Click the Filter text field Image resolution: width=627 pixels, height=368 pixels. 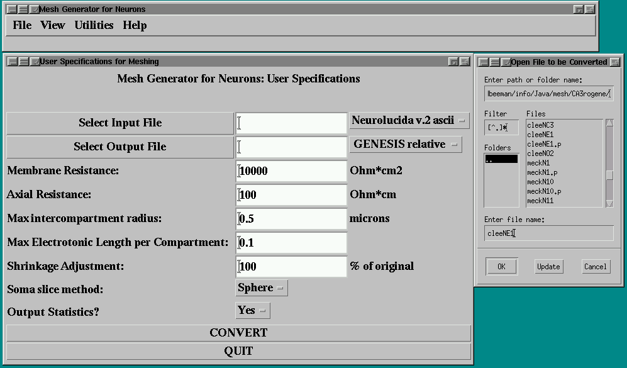point(501,128)
